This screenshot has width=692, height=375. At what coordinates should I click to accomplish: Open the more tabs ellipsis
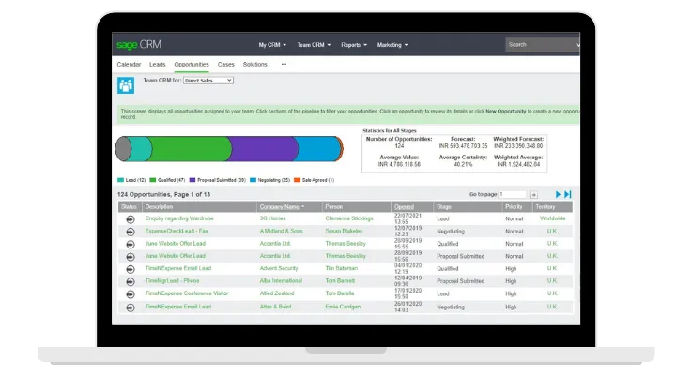pos(284,65)
